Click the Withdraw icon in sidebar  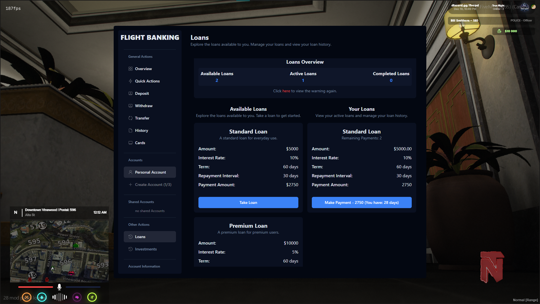[131, 106]
